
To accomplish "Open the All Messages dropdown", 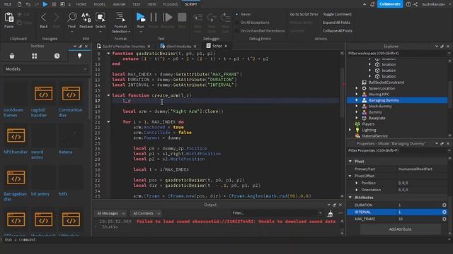I will coord(111,213).
